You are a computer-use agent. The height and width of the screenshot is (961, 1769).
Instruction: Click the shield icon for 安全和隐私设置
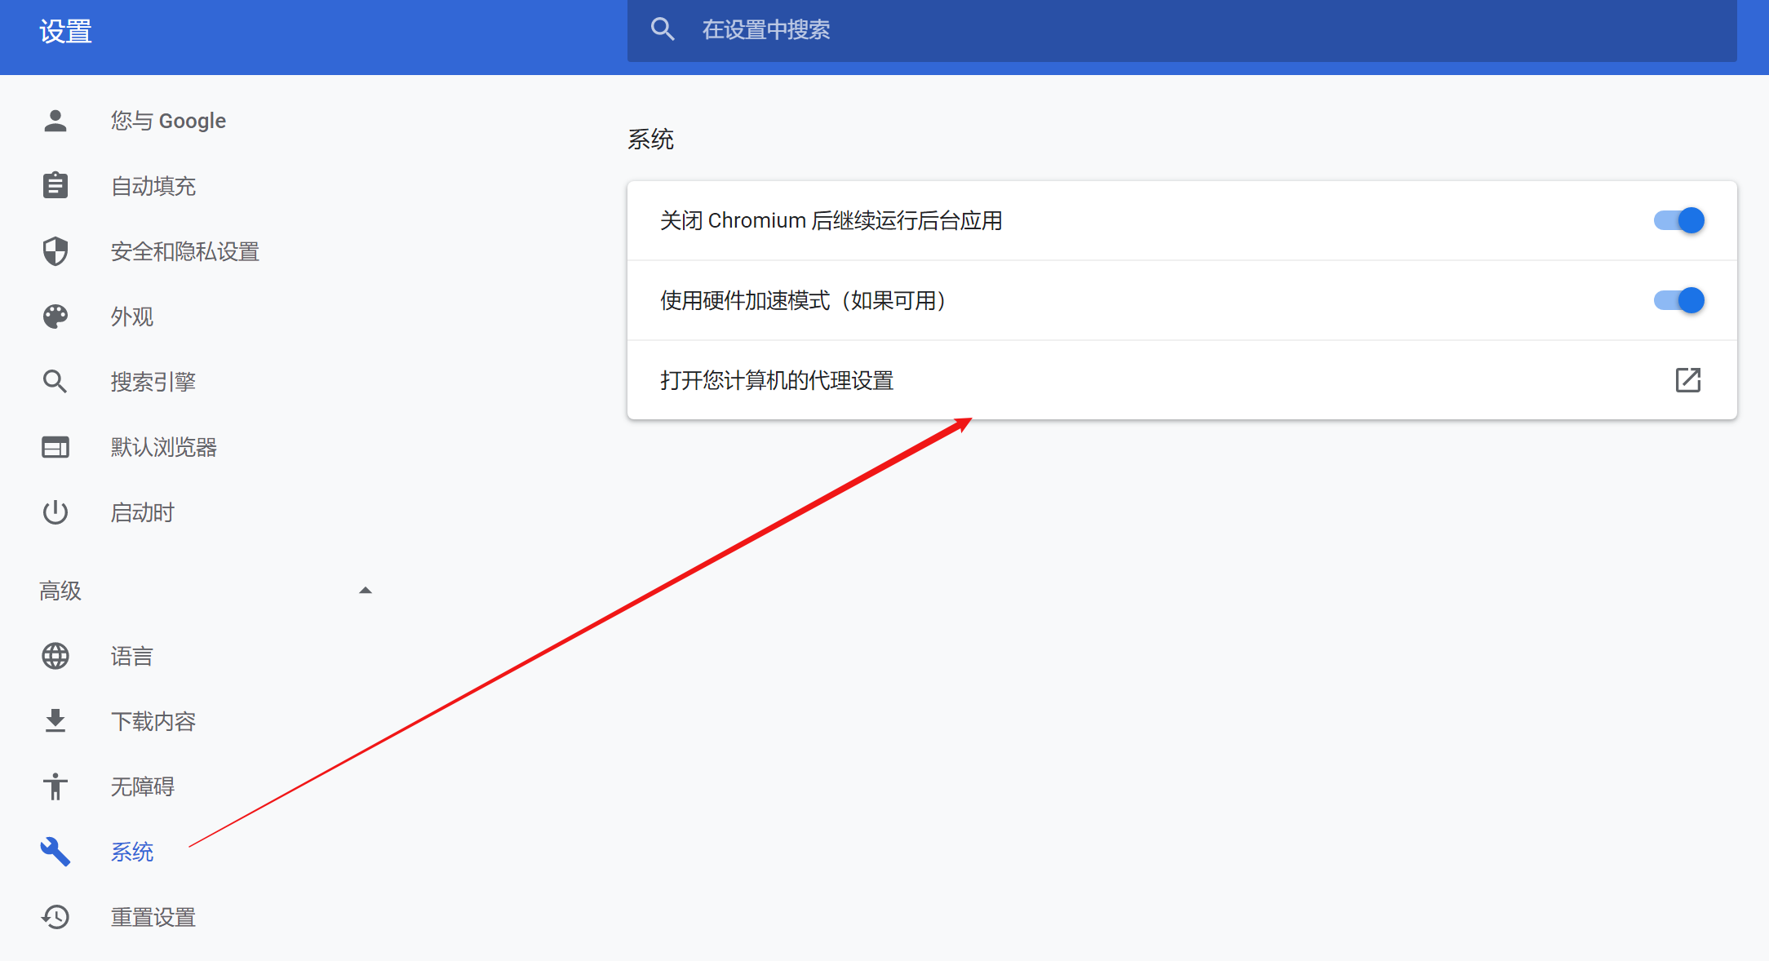(55, 251)
